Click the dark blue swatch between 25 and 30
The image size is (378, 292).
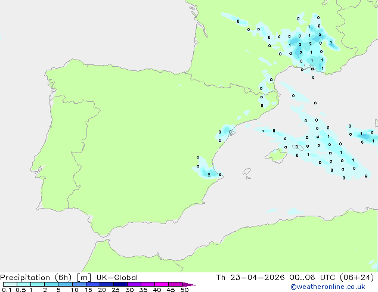[120, 284]
